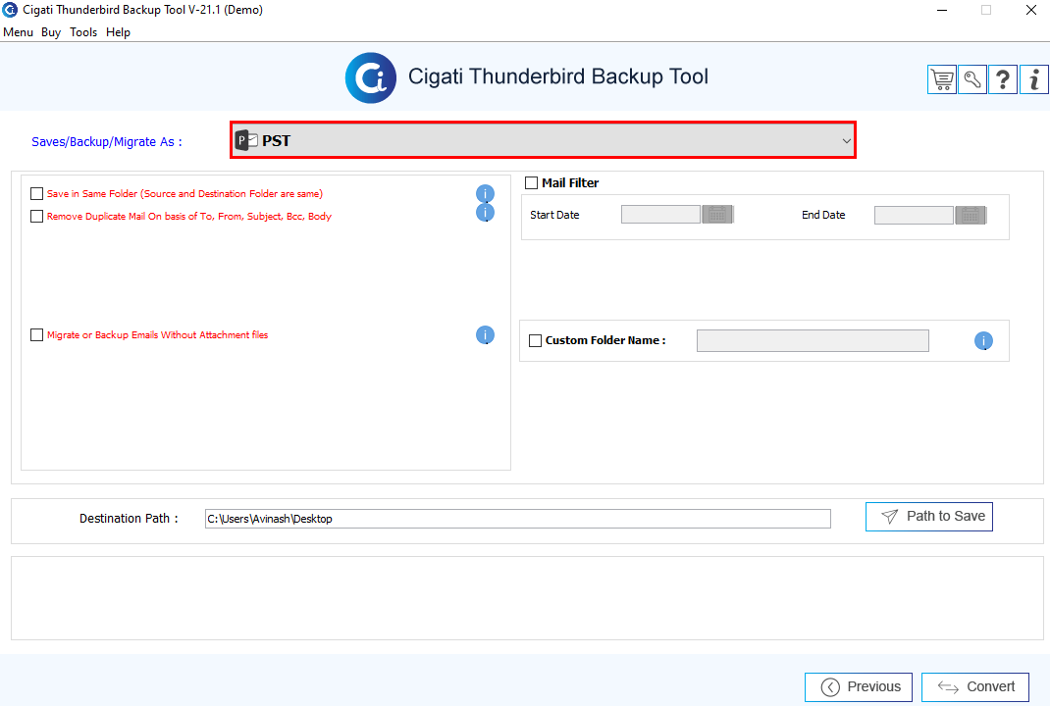Minimize the application window

click(x=941, y=10)
